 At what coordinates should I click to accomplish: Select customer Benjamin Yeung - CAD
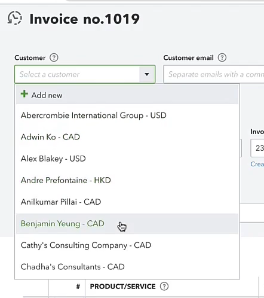tap(127, 224)
